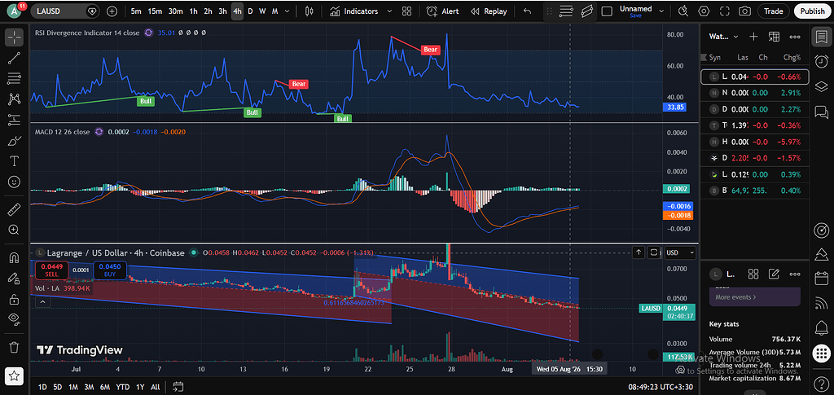Select the D daily timeframe
Screen dimensions: 834x395
point(250,11)
